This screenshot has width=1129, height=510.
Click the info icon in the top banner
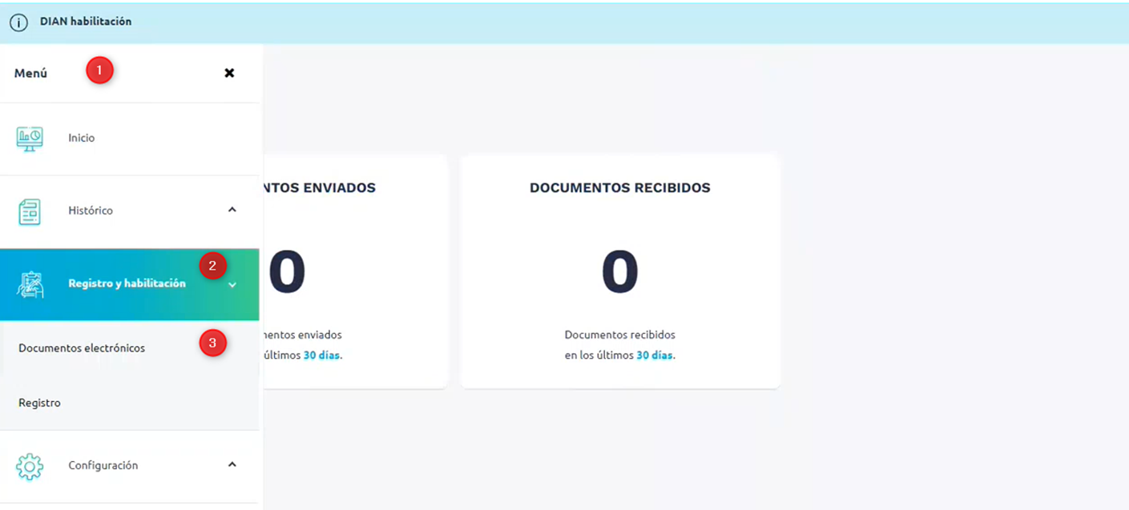[18, 22]
